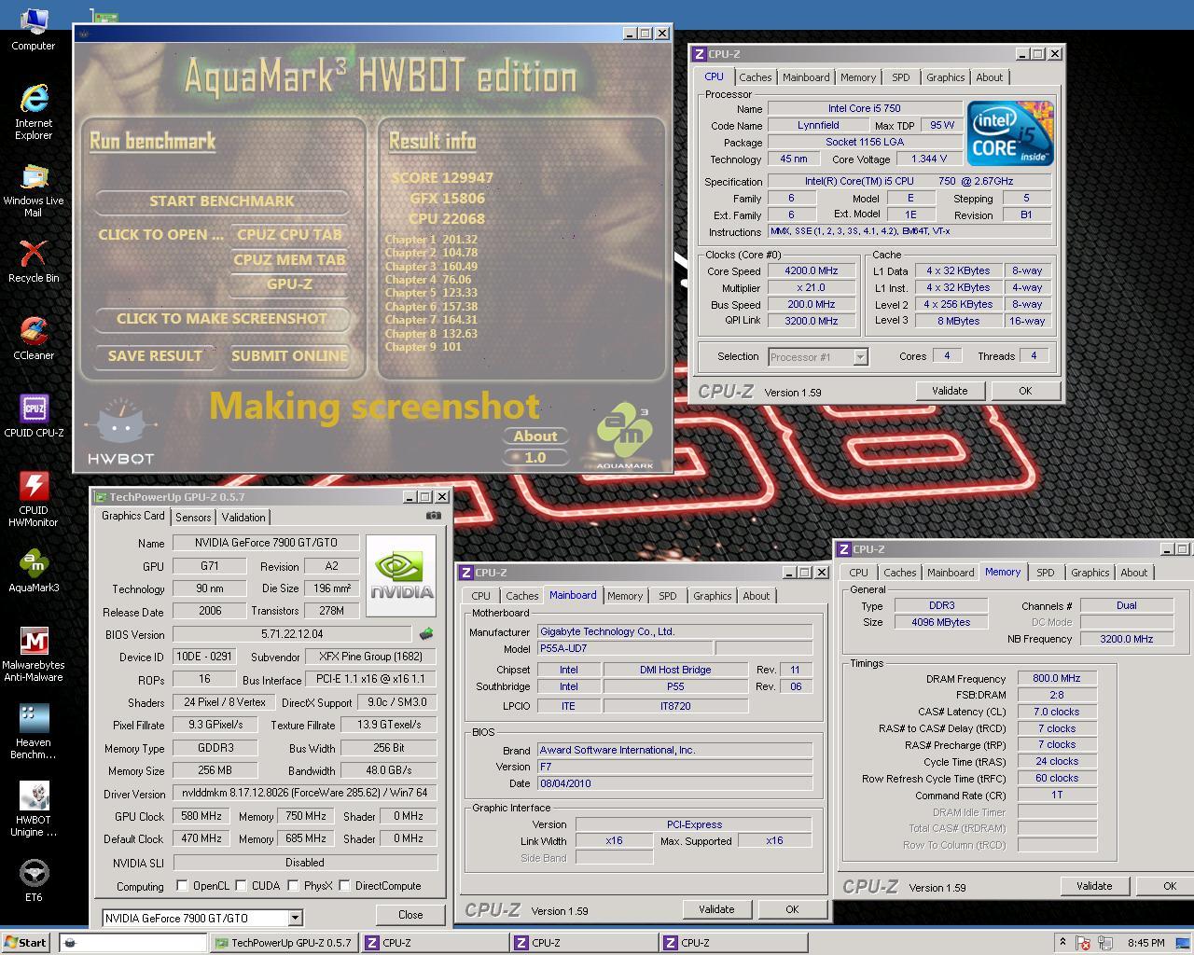Image resolution: width=1194 pixels, height=955 pixels.
Task: Click the taskbar clock showing 8:45 PM
Action: [1145, 943]
